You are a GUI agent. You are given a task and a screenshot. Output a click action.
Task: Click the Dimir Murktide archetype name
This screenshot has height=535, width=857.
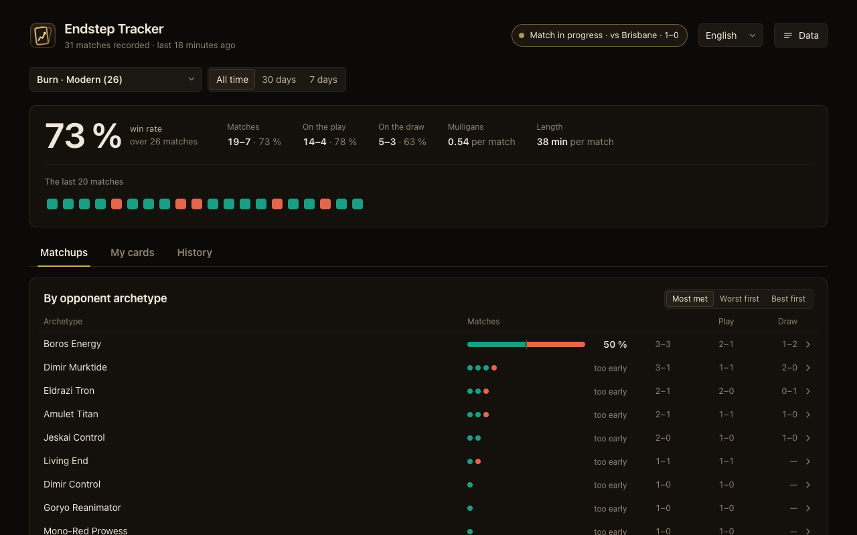tap(75, 367)
